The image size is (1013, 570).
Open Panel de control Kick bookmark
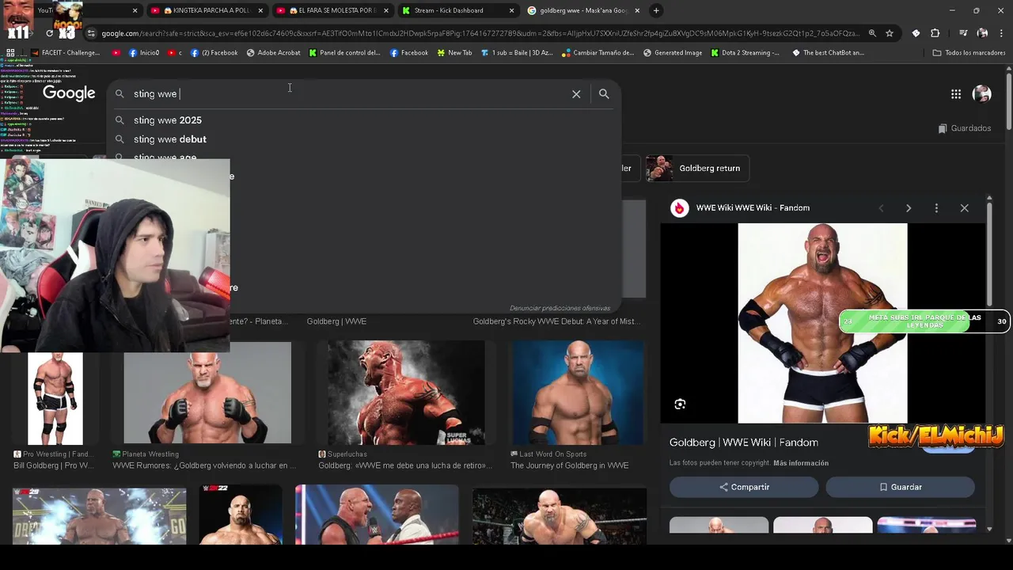point(344,53)
